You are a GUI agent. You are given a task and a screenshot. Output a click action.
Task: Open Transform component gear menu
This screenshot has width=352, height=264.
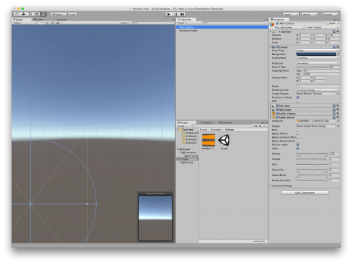point(338,32)
